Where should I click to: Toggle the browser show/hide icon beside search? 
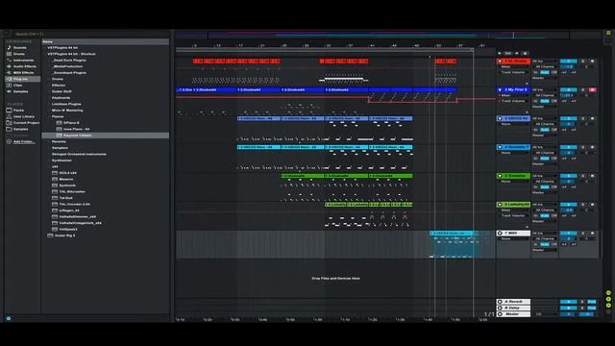coord(8,35)
